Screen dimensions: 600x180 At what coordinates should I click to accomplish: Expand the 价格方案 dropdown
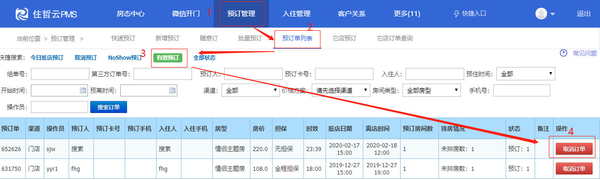(341, 90)
